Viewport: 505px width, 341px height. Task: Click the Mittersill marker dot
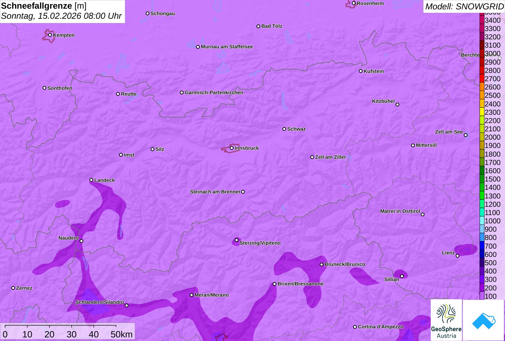(413, 145)
